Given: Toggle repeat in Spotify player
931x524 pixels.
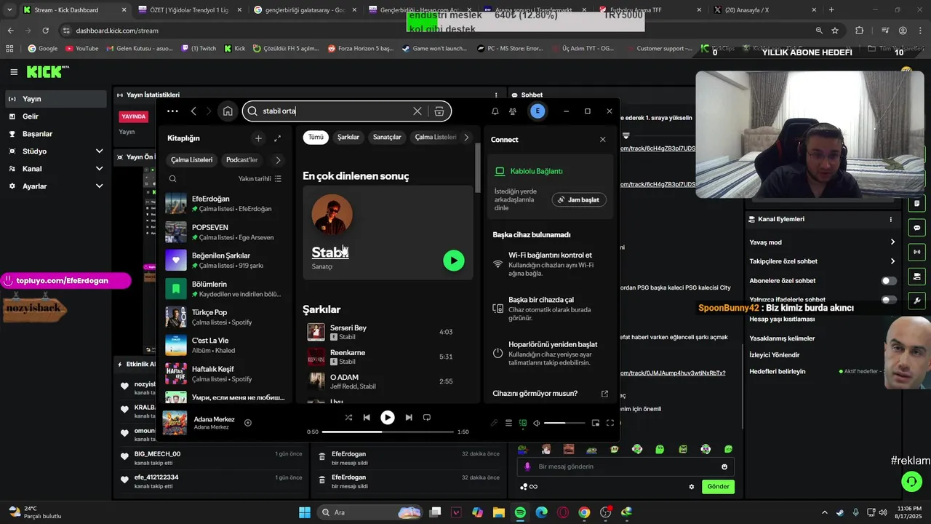Looking at the screenshot, I should 427,417.
